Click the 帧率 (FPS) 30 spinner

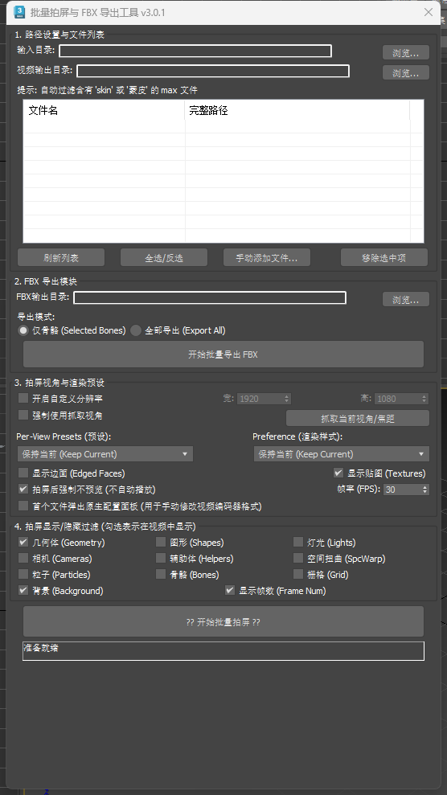pos(407,490)
